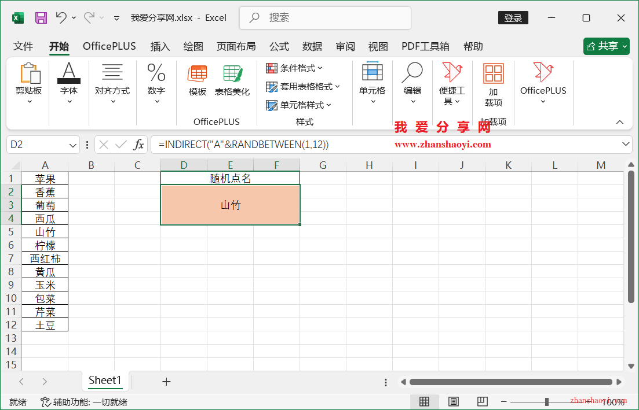Switch to Page Layout view icon
Screen dimensions: 639x410
pyautogui.click(x=454, y=402)
